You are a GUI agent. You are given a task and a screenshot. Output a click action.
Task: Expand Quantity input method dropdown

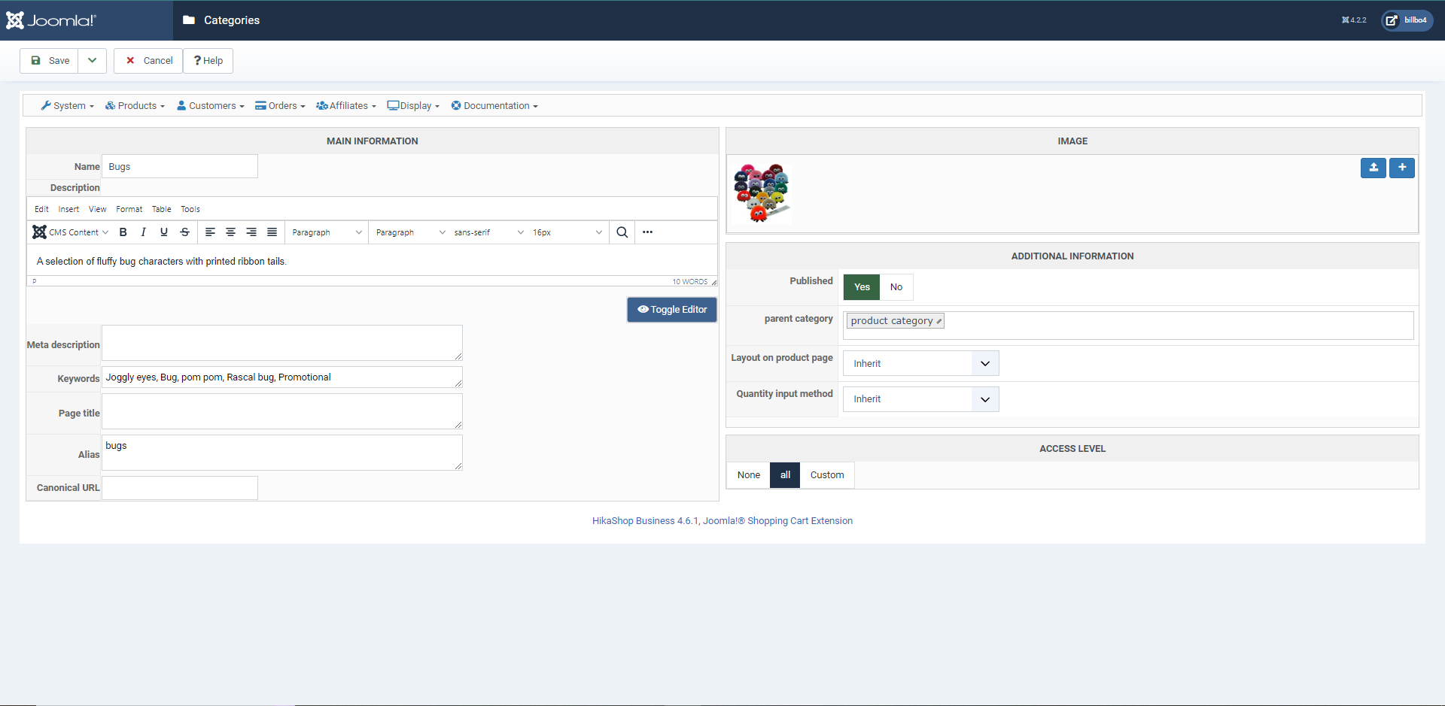coord(921,399)
